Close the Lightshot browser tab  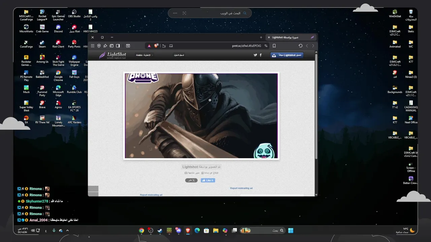(269, 37)
